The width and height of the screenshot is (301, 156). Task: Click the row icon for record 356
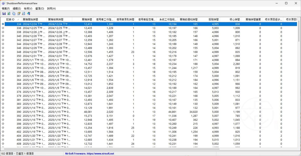coord(3,68)
